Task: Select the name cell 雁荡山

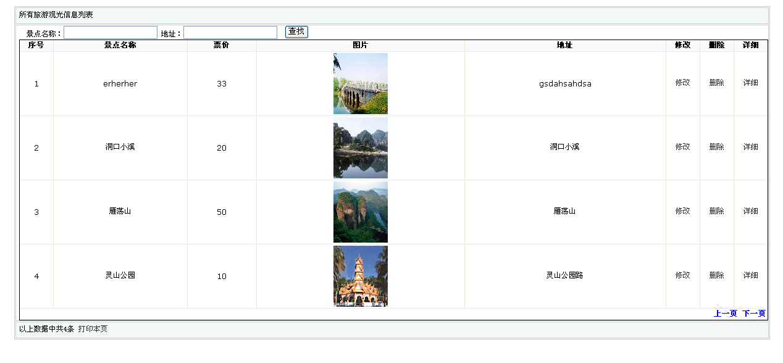Action: 120,211
